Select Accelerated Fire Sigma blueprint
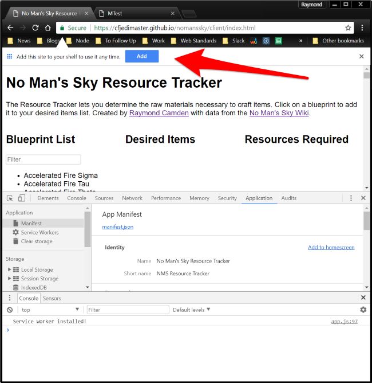Viewport: 372px width, 383px height. pyautogui.click(x=61, y=175)
